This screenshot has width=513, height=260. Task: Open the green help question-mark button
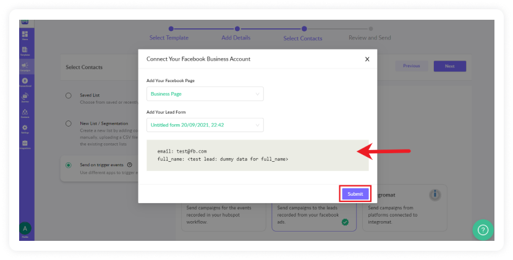click(x=483, y=230)
